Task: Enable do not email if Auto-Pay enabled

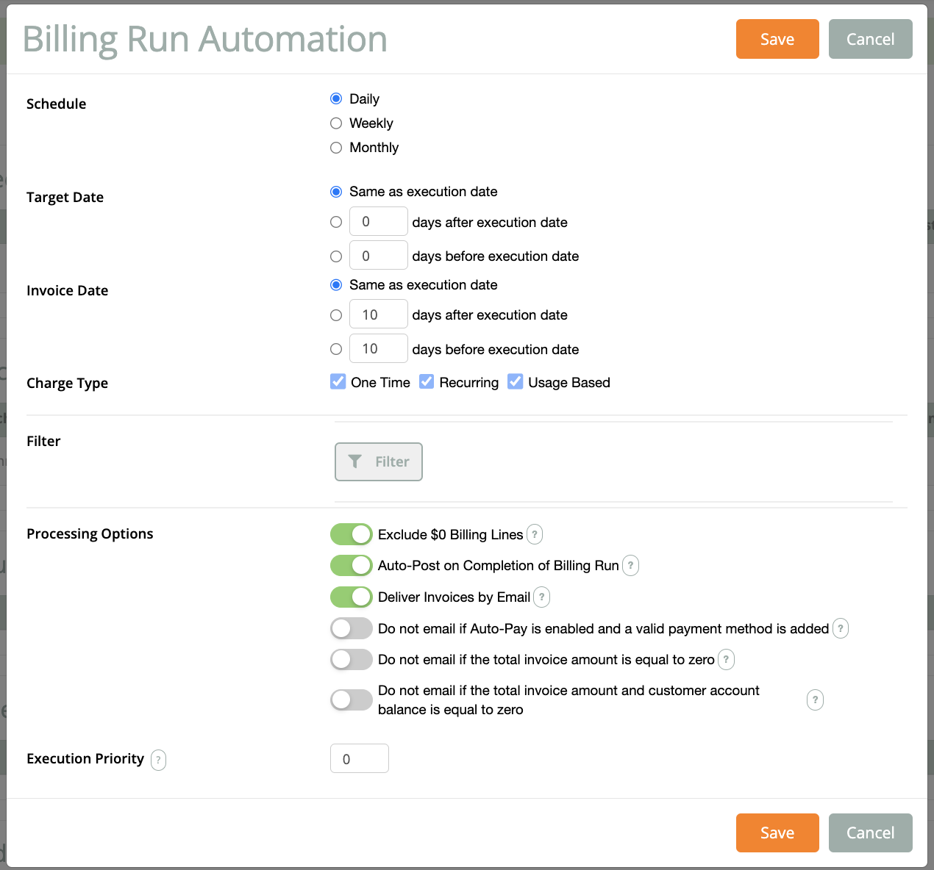Action: point(352,628)
